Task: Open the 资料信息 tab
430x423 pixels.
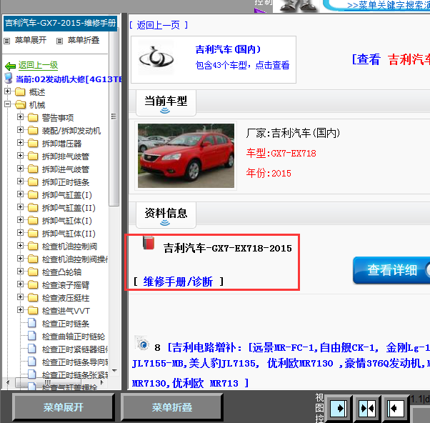Action: [x=166, y=215]
